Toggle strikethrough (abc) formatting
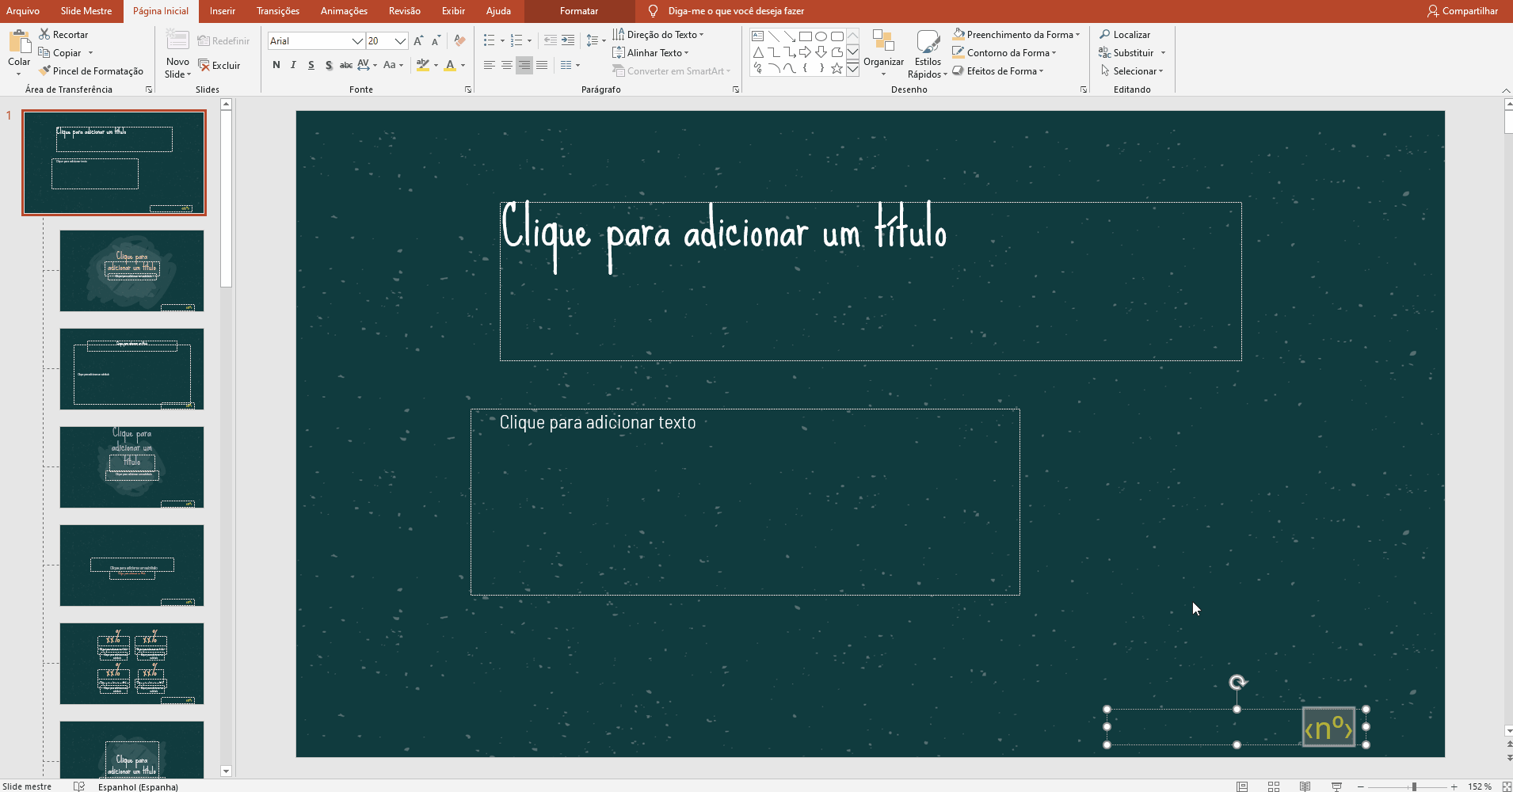 point(346,65)
